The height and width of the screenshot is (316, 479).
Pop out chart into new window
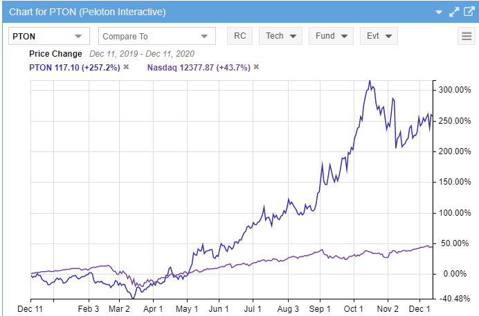coord(469,12)
